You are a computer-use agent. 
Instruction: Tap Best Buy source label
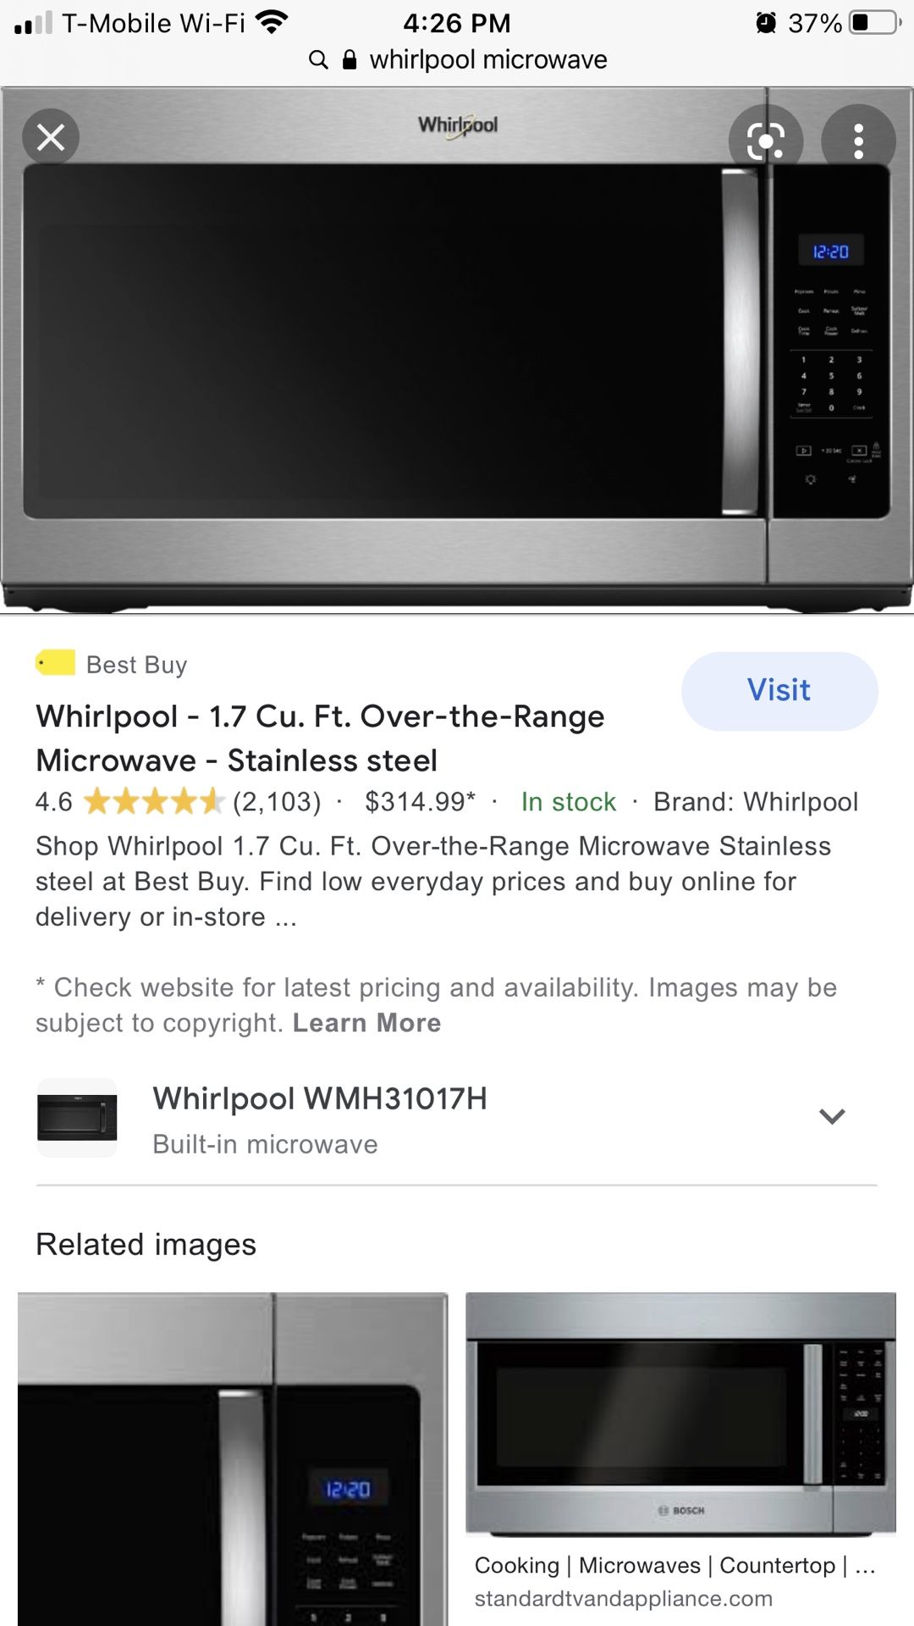(x=137, y=665)
